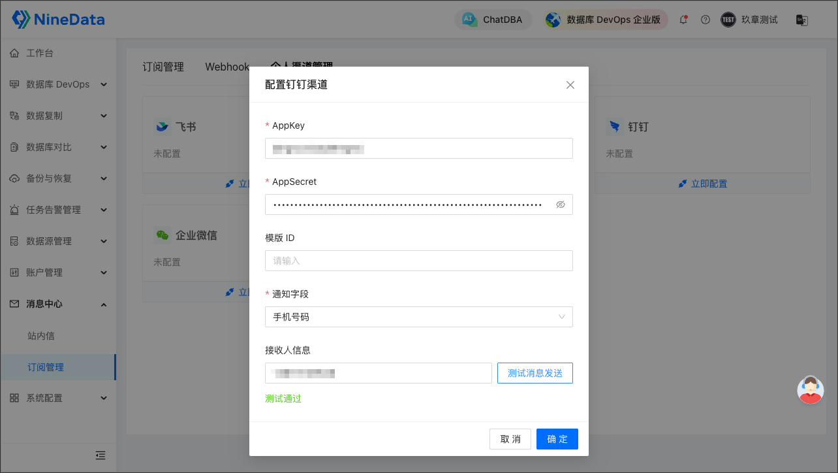Expand 备份与恢复 menu chevron
The width and height of the screenshot is (838, 473).
point(103,178)
